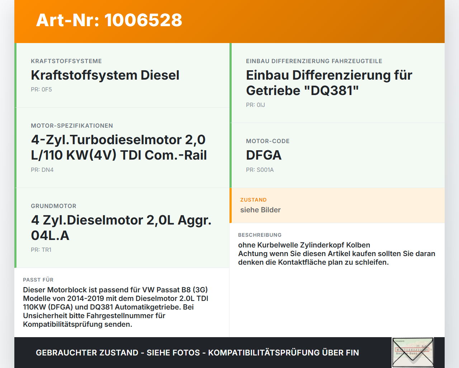Select 'ohne Kurbelwelle Zylinderkopf Kolben' line
This screenshot has width=459, height=368.
tap(304, 245)
